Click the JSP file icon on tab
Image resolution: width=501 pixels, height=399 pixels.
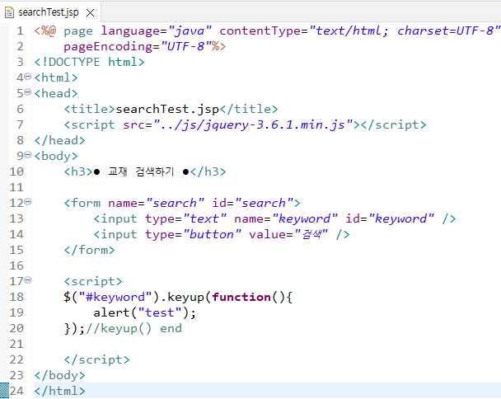point(9,12)
